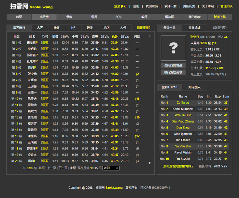Open the 我在哪里? link
This screenshot has height=198, width=239.
[x=143, y=28]
